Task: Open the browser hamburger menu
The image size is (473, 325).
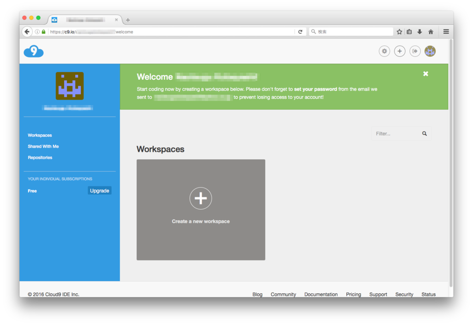Action: point(446,32)
